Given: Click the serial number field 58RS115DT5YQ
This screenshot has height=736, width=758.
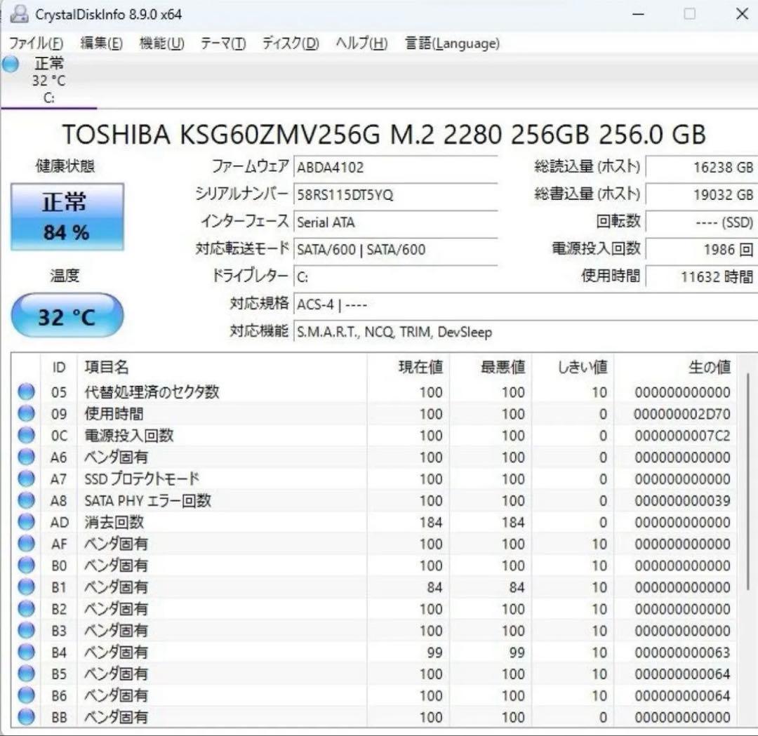Looking at the screenshot, I should (395, 195).
